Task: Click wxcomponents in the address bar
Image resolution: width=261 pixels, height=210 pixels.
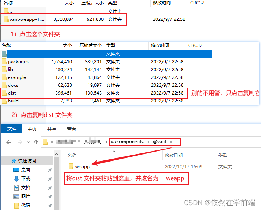Action: pyautogui.click(x=127, y=142)
